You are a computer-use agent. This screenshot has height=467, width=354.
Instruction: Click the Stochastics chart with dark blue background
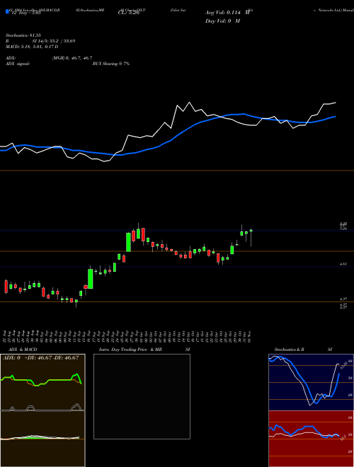(311, 382)
